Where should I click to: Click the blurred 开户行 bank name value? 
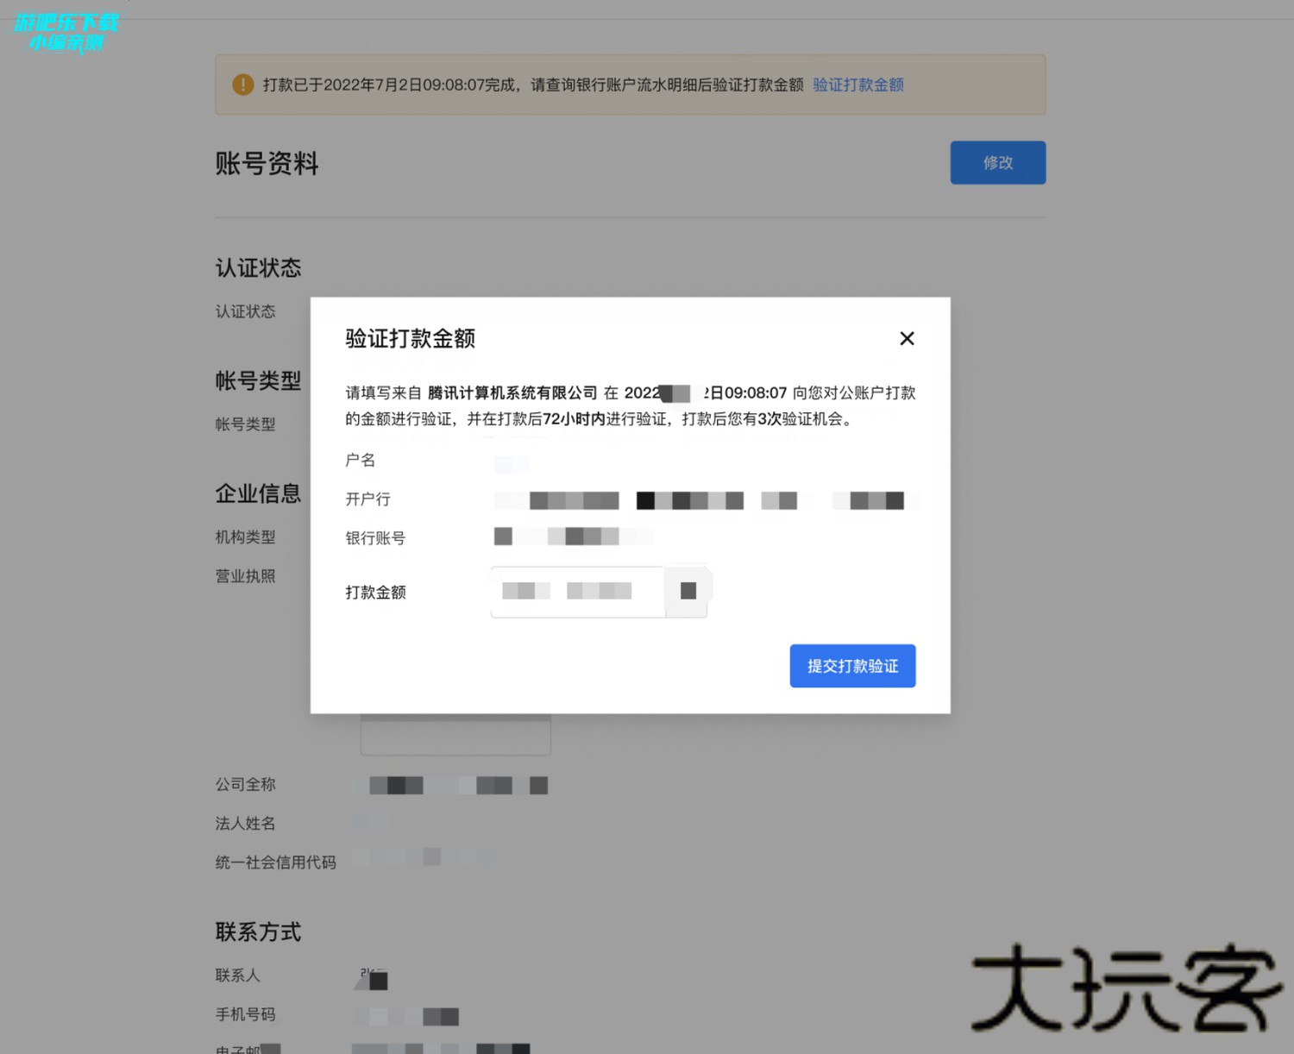click(x=706, y=500)
